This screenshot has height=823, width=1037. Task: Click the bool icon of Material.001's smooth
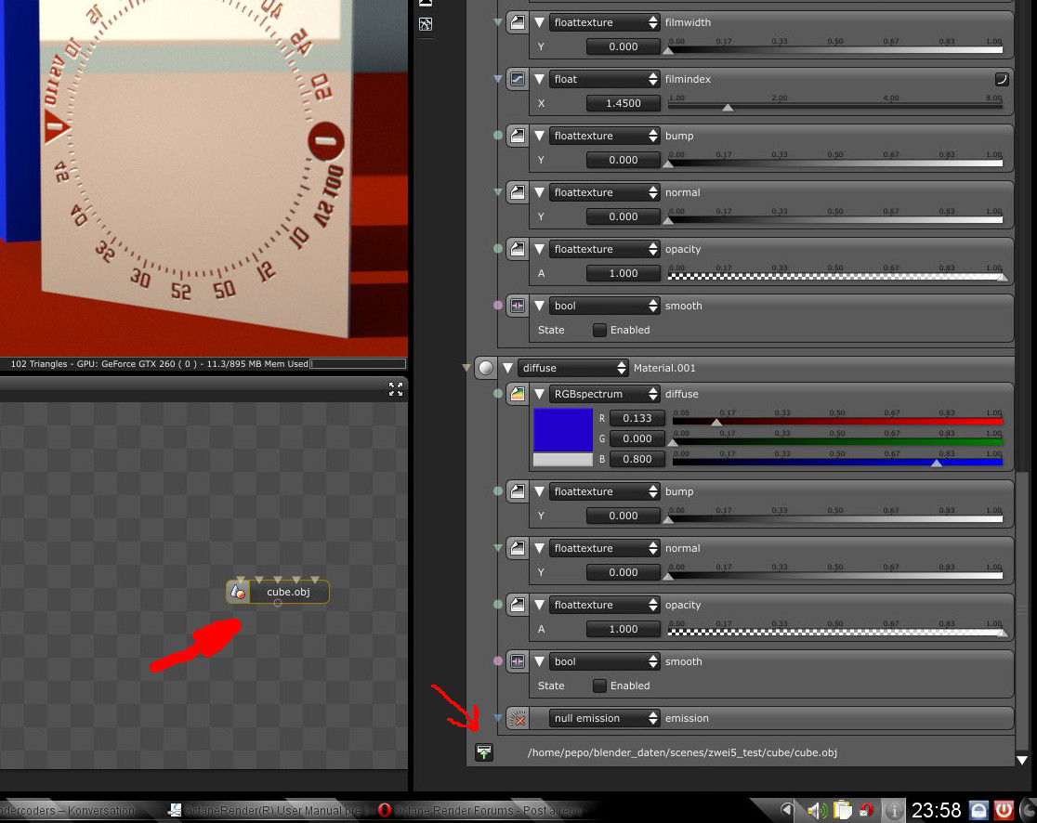pos(518,661)
